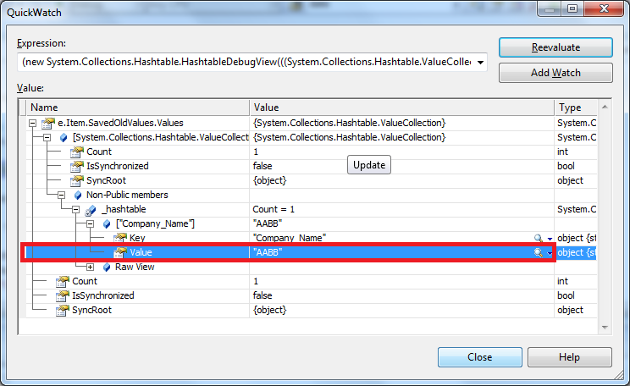The image size is (630, 386).
Task: Collapse the Non-Public members node
Action: [62, 196]
